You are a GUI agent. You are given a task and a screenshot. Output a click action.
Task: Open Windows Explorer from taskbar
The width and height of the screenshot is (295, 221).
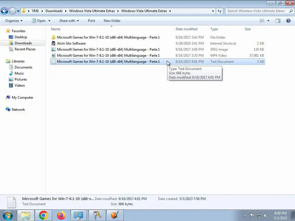click(x=26, y=215)
